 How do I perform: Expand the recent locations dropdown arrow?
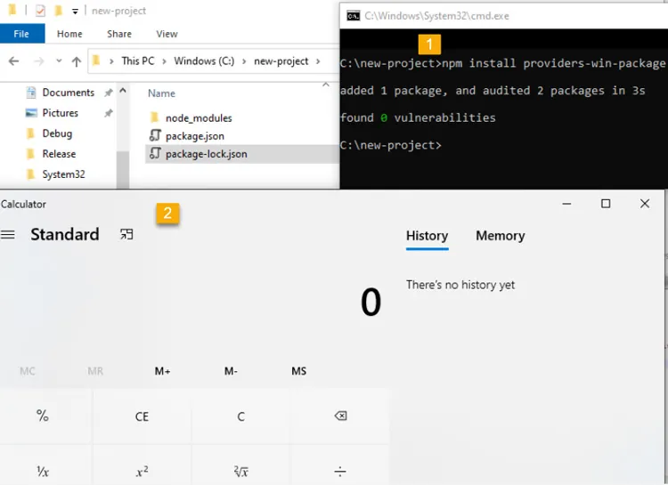(59, 61)
